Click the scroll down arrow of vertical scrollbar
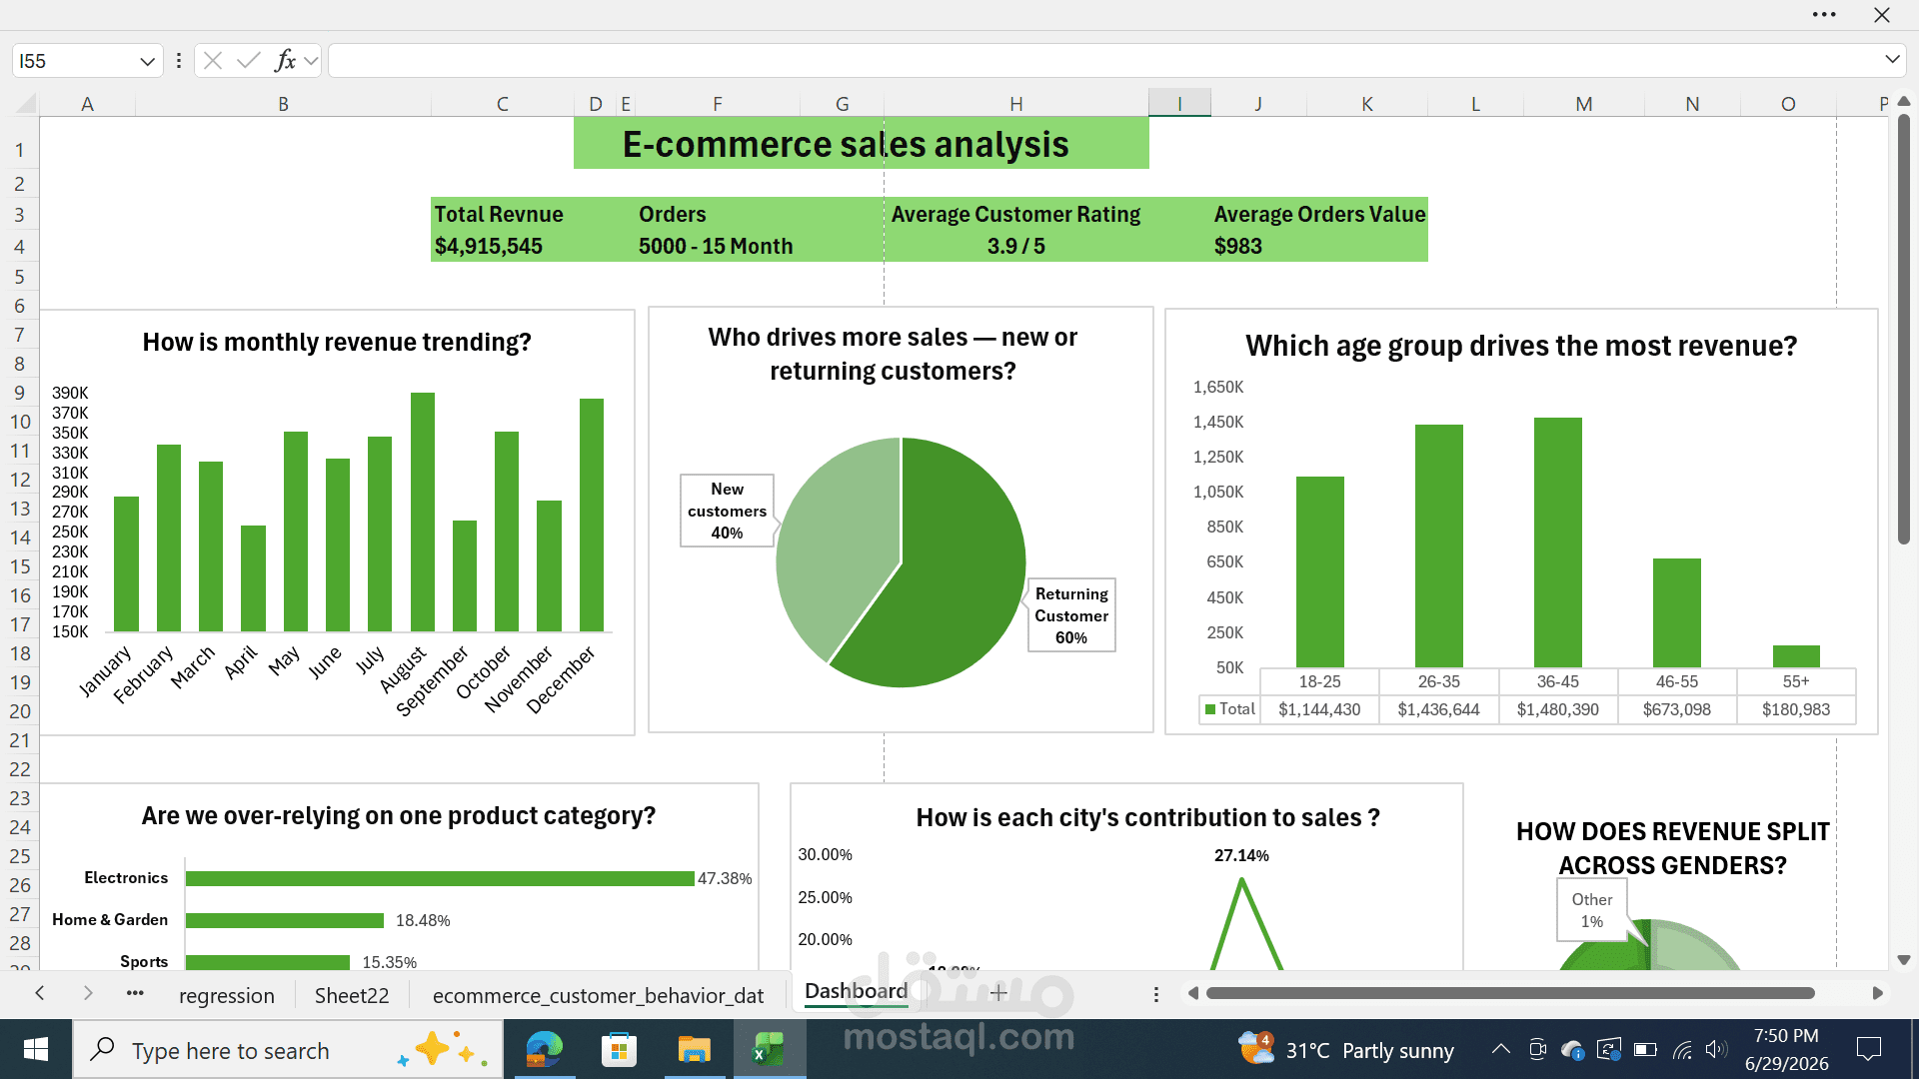 pyautogui.click(x=1904, y=959)
